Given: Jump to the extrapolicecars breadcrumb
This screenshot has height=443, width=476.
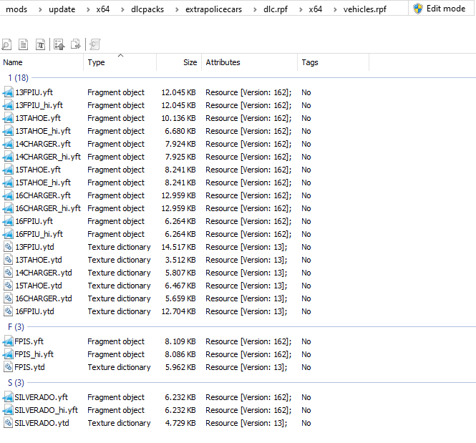Looking at the screenshot, I should pos(214,9).
